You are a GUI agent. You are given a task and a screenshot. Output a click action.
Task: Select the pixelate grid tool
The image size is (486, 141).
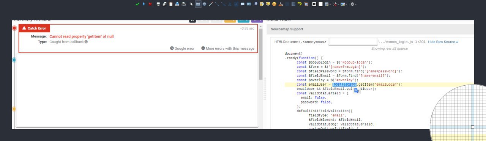pos(293,4)
